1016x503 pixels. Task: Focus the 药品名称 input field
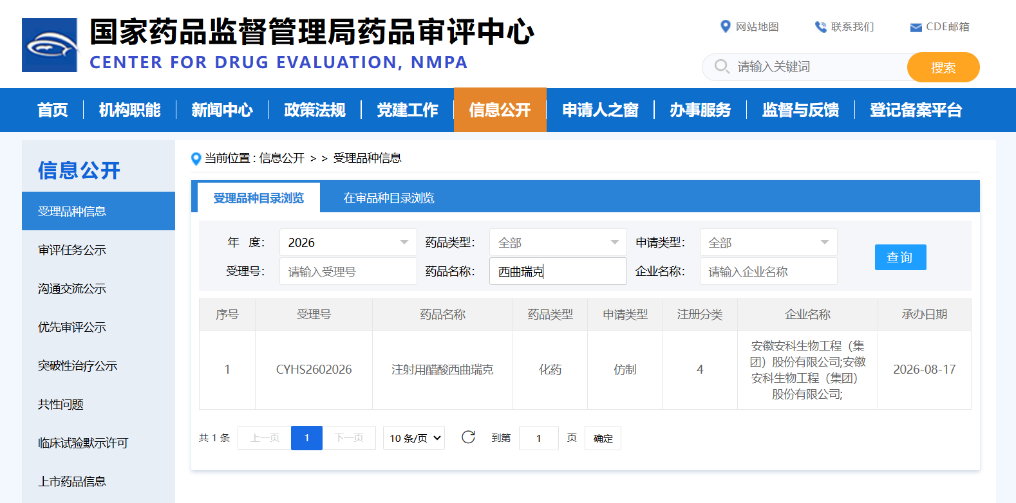(x=558, y=271)
